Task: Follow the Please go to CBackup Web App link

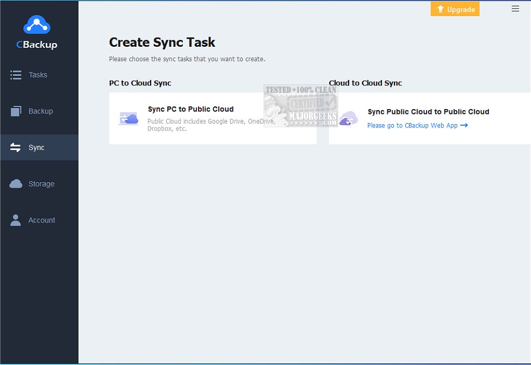Action: 413,125
